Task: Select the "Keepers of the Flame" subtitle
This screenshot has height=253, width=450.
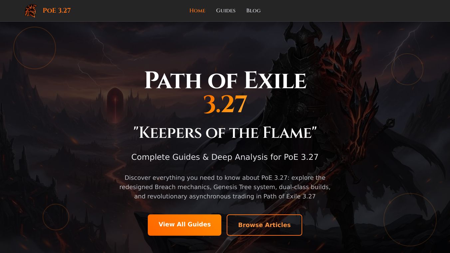Action: coord(225,133)
